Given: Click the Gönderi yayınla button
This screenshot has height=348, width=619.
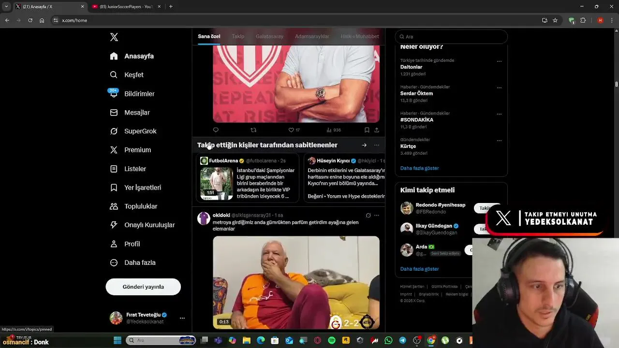Looking at the screenshot, I should tap(143, 287).
